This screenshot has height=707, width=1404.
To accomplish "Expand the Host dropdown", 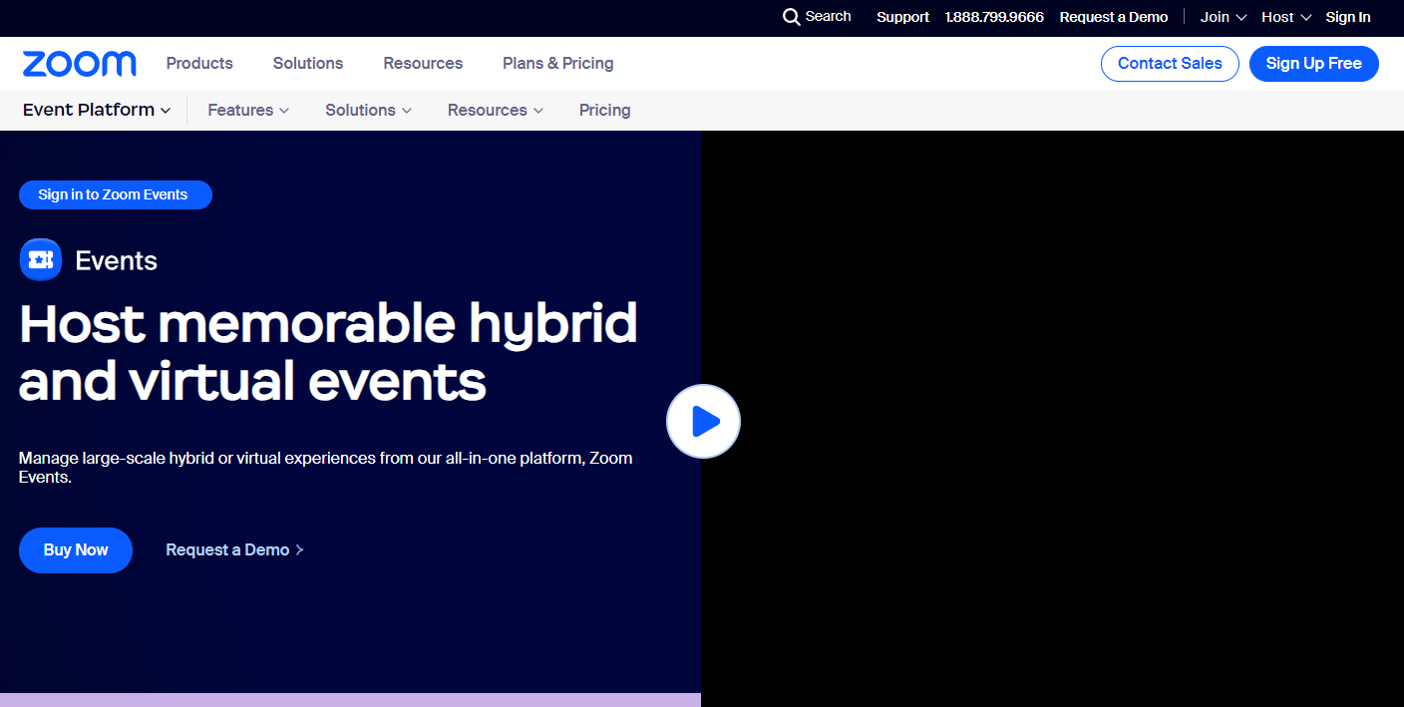I will [1286, 17].
